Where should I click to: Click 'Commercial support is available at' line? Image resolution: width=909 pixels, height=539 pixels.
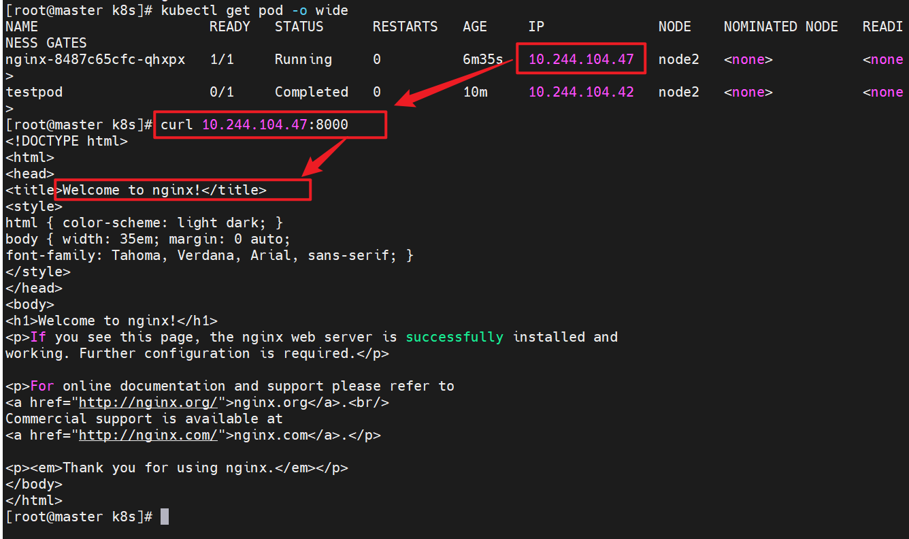(x=144, y=419)
